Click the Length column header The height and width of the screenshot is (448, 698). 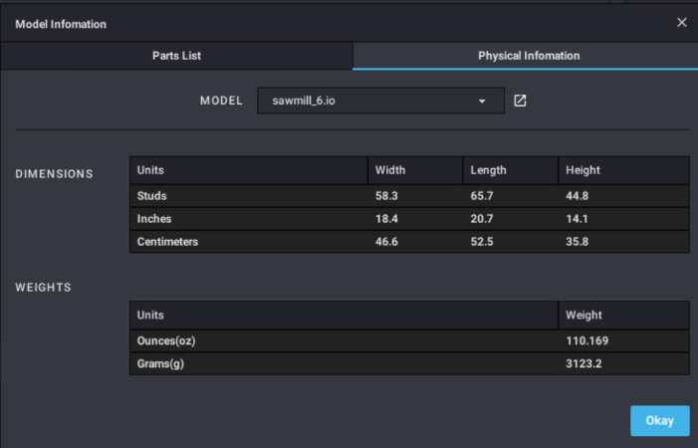click(488, 170)
